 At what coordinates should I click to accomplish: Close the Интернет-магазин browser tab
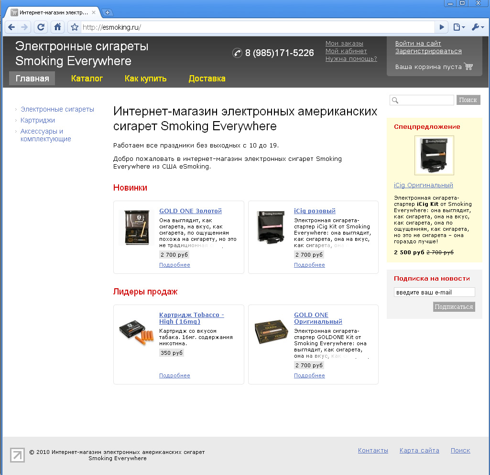click(93, 12)
